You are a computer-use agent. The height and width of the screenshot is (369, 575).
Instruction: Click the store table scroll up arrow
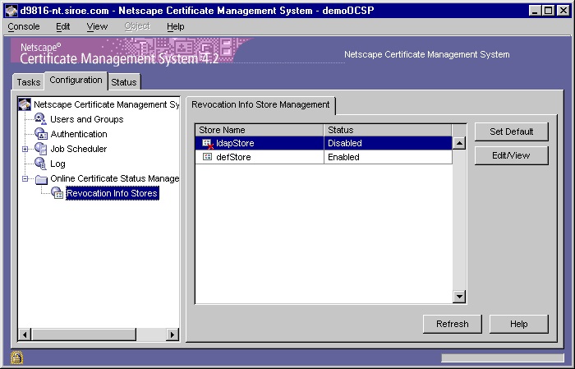[x=459, y=143]
